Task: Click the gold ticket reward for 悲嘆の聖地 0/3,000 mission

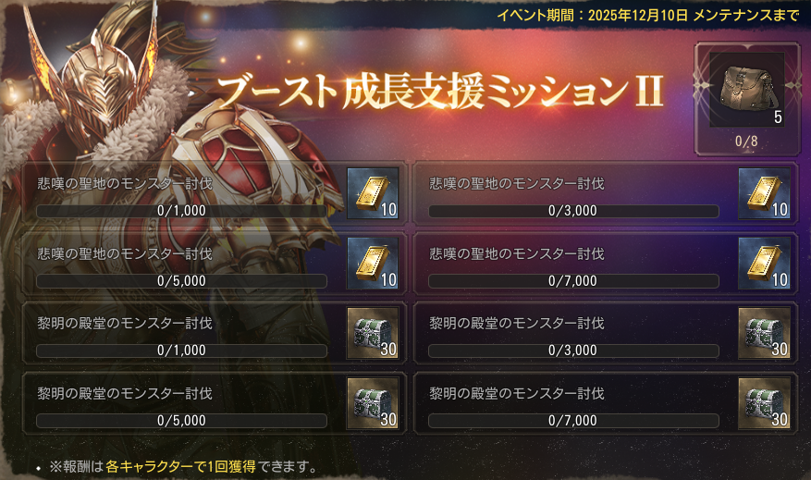Action: 764,193
